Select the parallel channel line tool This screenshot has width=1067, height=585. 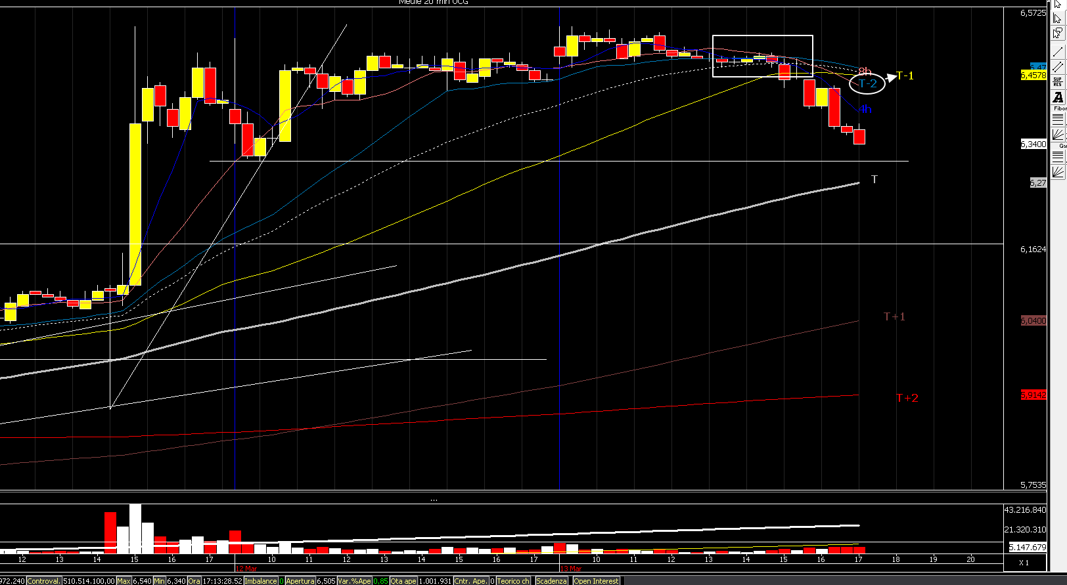[x=1057, y=66]
